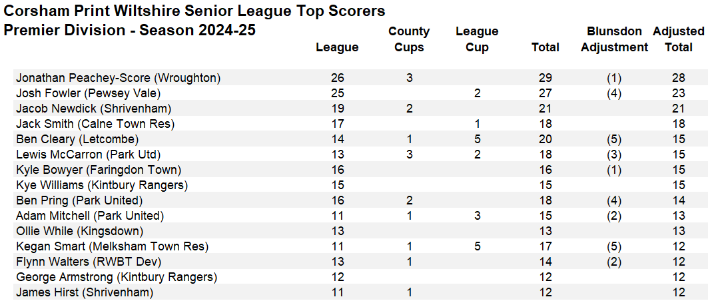The image size is (708, 303).
Task: Click the Blunsdon Adjustment column header
Action: pyautogui.click(x=614, y=39)
